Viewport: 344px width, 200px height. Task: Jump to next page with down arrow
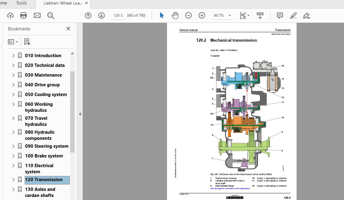pos(102,15)
